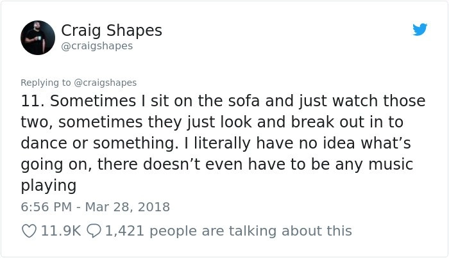This screenshot has width=449, height=258.
Task: Click the 6:56 PM time
Action: point(46,207)
